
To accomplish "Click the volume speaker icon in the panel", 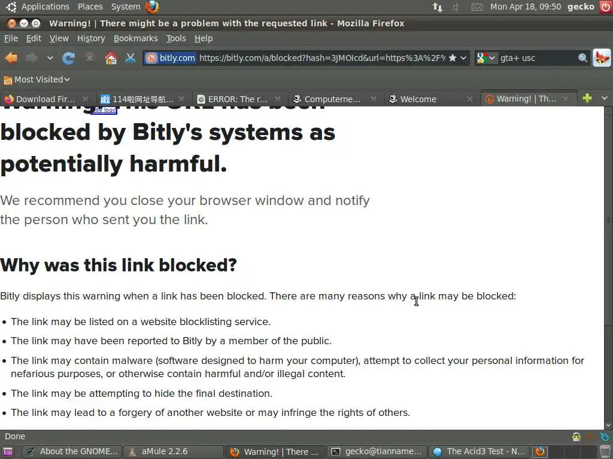I will coord(456,7).
